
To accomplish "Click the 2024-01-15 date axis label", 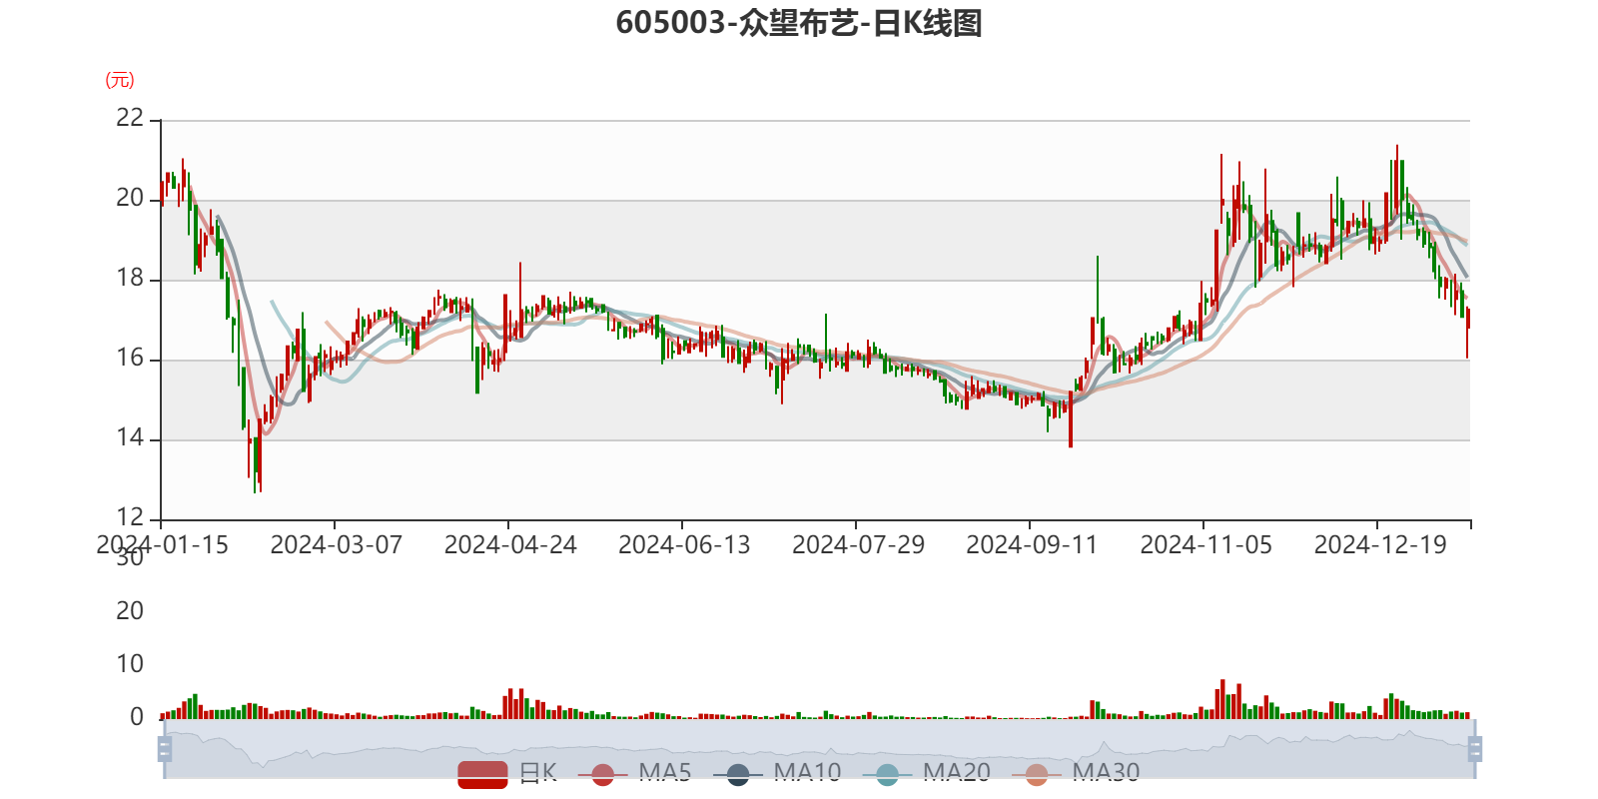I will pyautogui.click(x=162, y=545).
